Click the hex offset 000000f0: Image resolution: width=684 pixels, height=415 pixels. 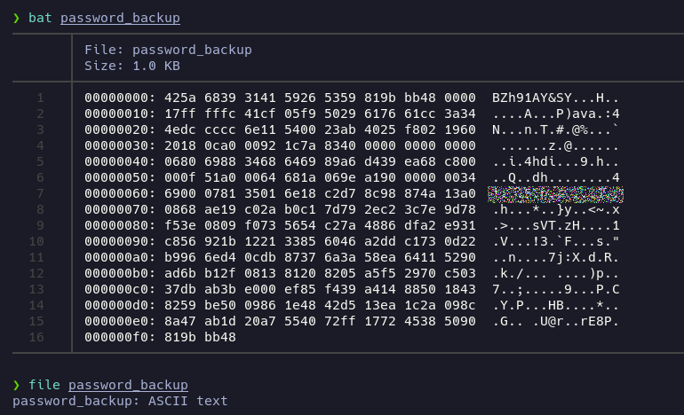click(120, 337)
